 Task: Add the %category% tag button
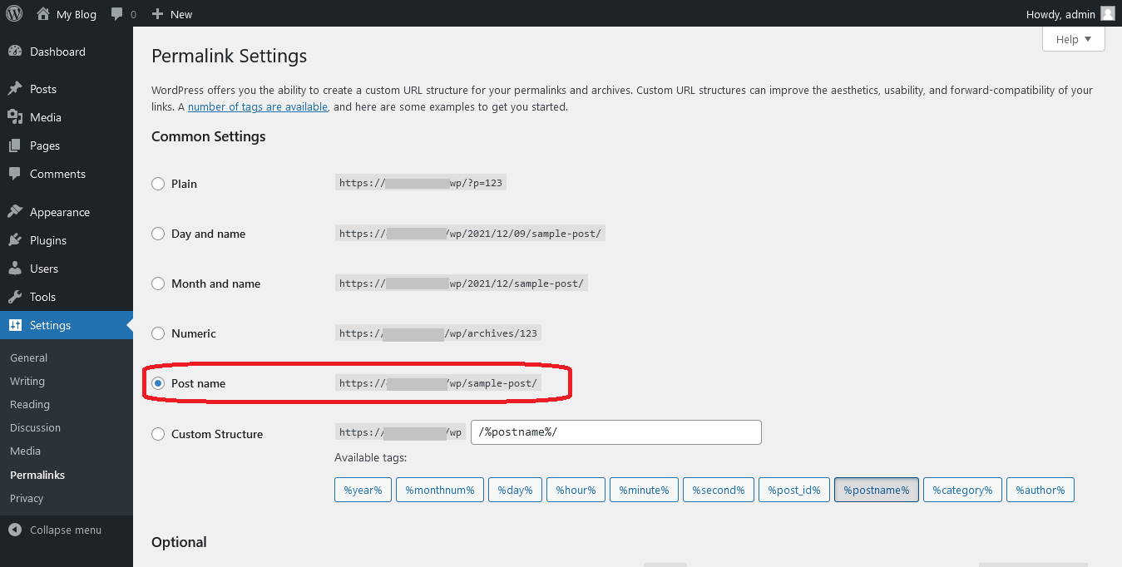coord(961,490)
